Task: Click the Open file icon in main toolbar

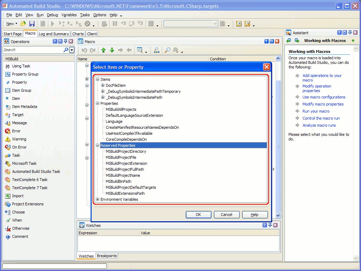Action: [23, 24]
